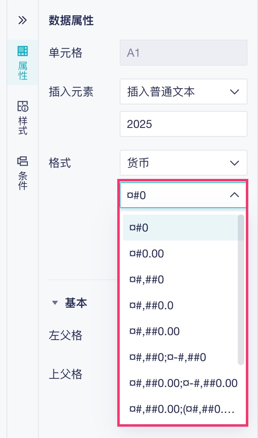Collapse the ¤#0 format pattern dropdown
The image size is (258, 438).
tap(234, 195)
